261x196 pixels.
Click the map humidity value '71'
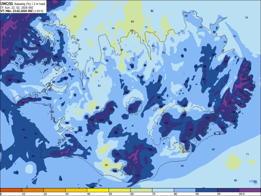point(247,154)
